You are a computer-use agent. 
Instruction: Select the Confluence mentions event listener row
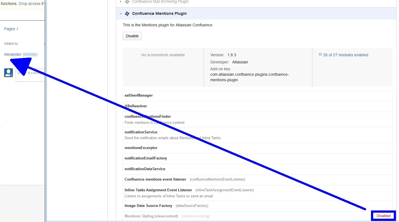tap(257, 180)
